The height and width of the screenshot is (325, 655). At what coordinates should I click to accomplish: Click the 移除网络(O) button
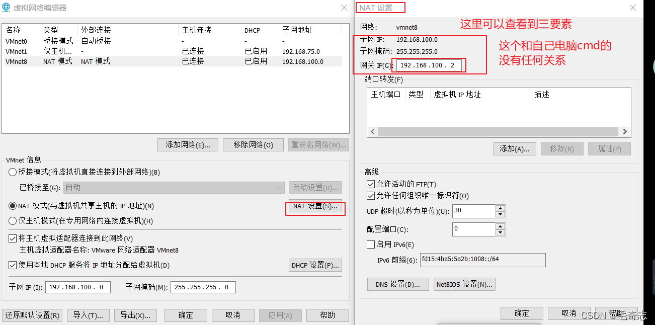[x=254, y=145]
